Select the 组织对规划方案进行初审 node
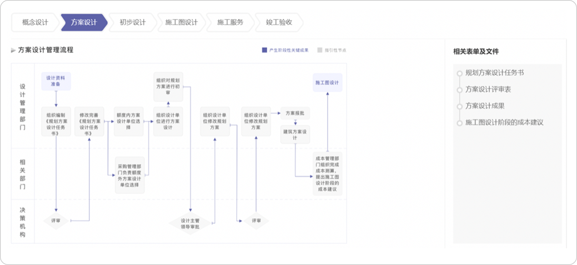577x265 pixels. coord(168,86)
